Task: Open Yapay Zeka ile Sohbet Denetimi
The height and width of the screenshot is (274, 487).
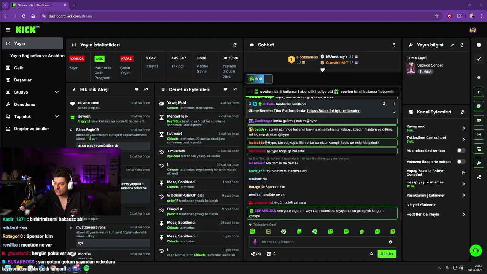Action: 436,173
